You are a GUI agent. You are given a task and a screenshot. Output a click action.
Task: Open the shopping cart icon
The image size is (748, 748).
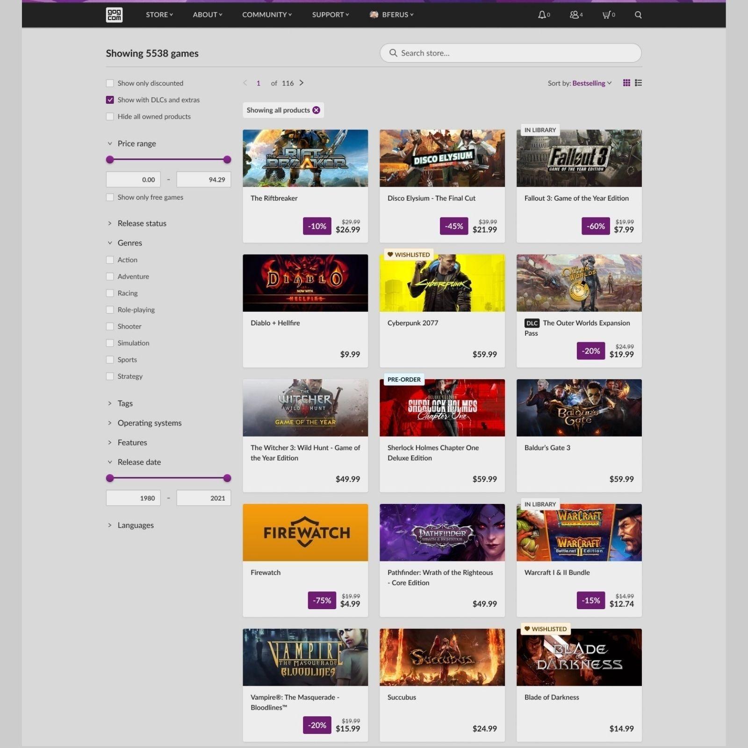[x=606, y=14]
